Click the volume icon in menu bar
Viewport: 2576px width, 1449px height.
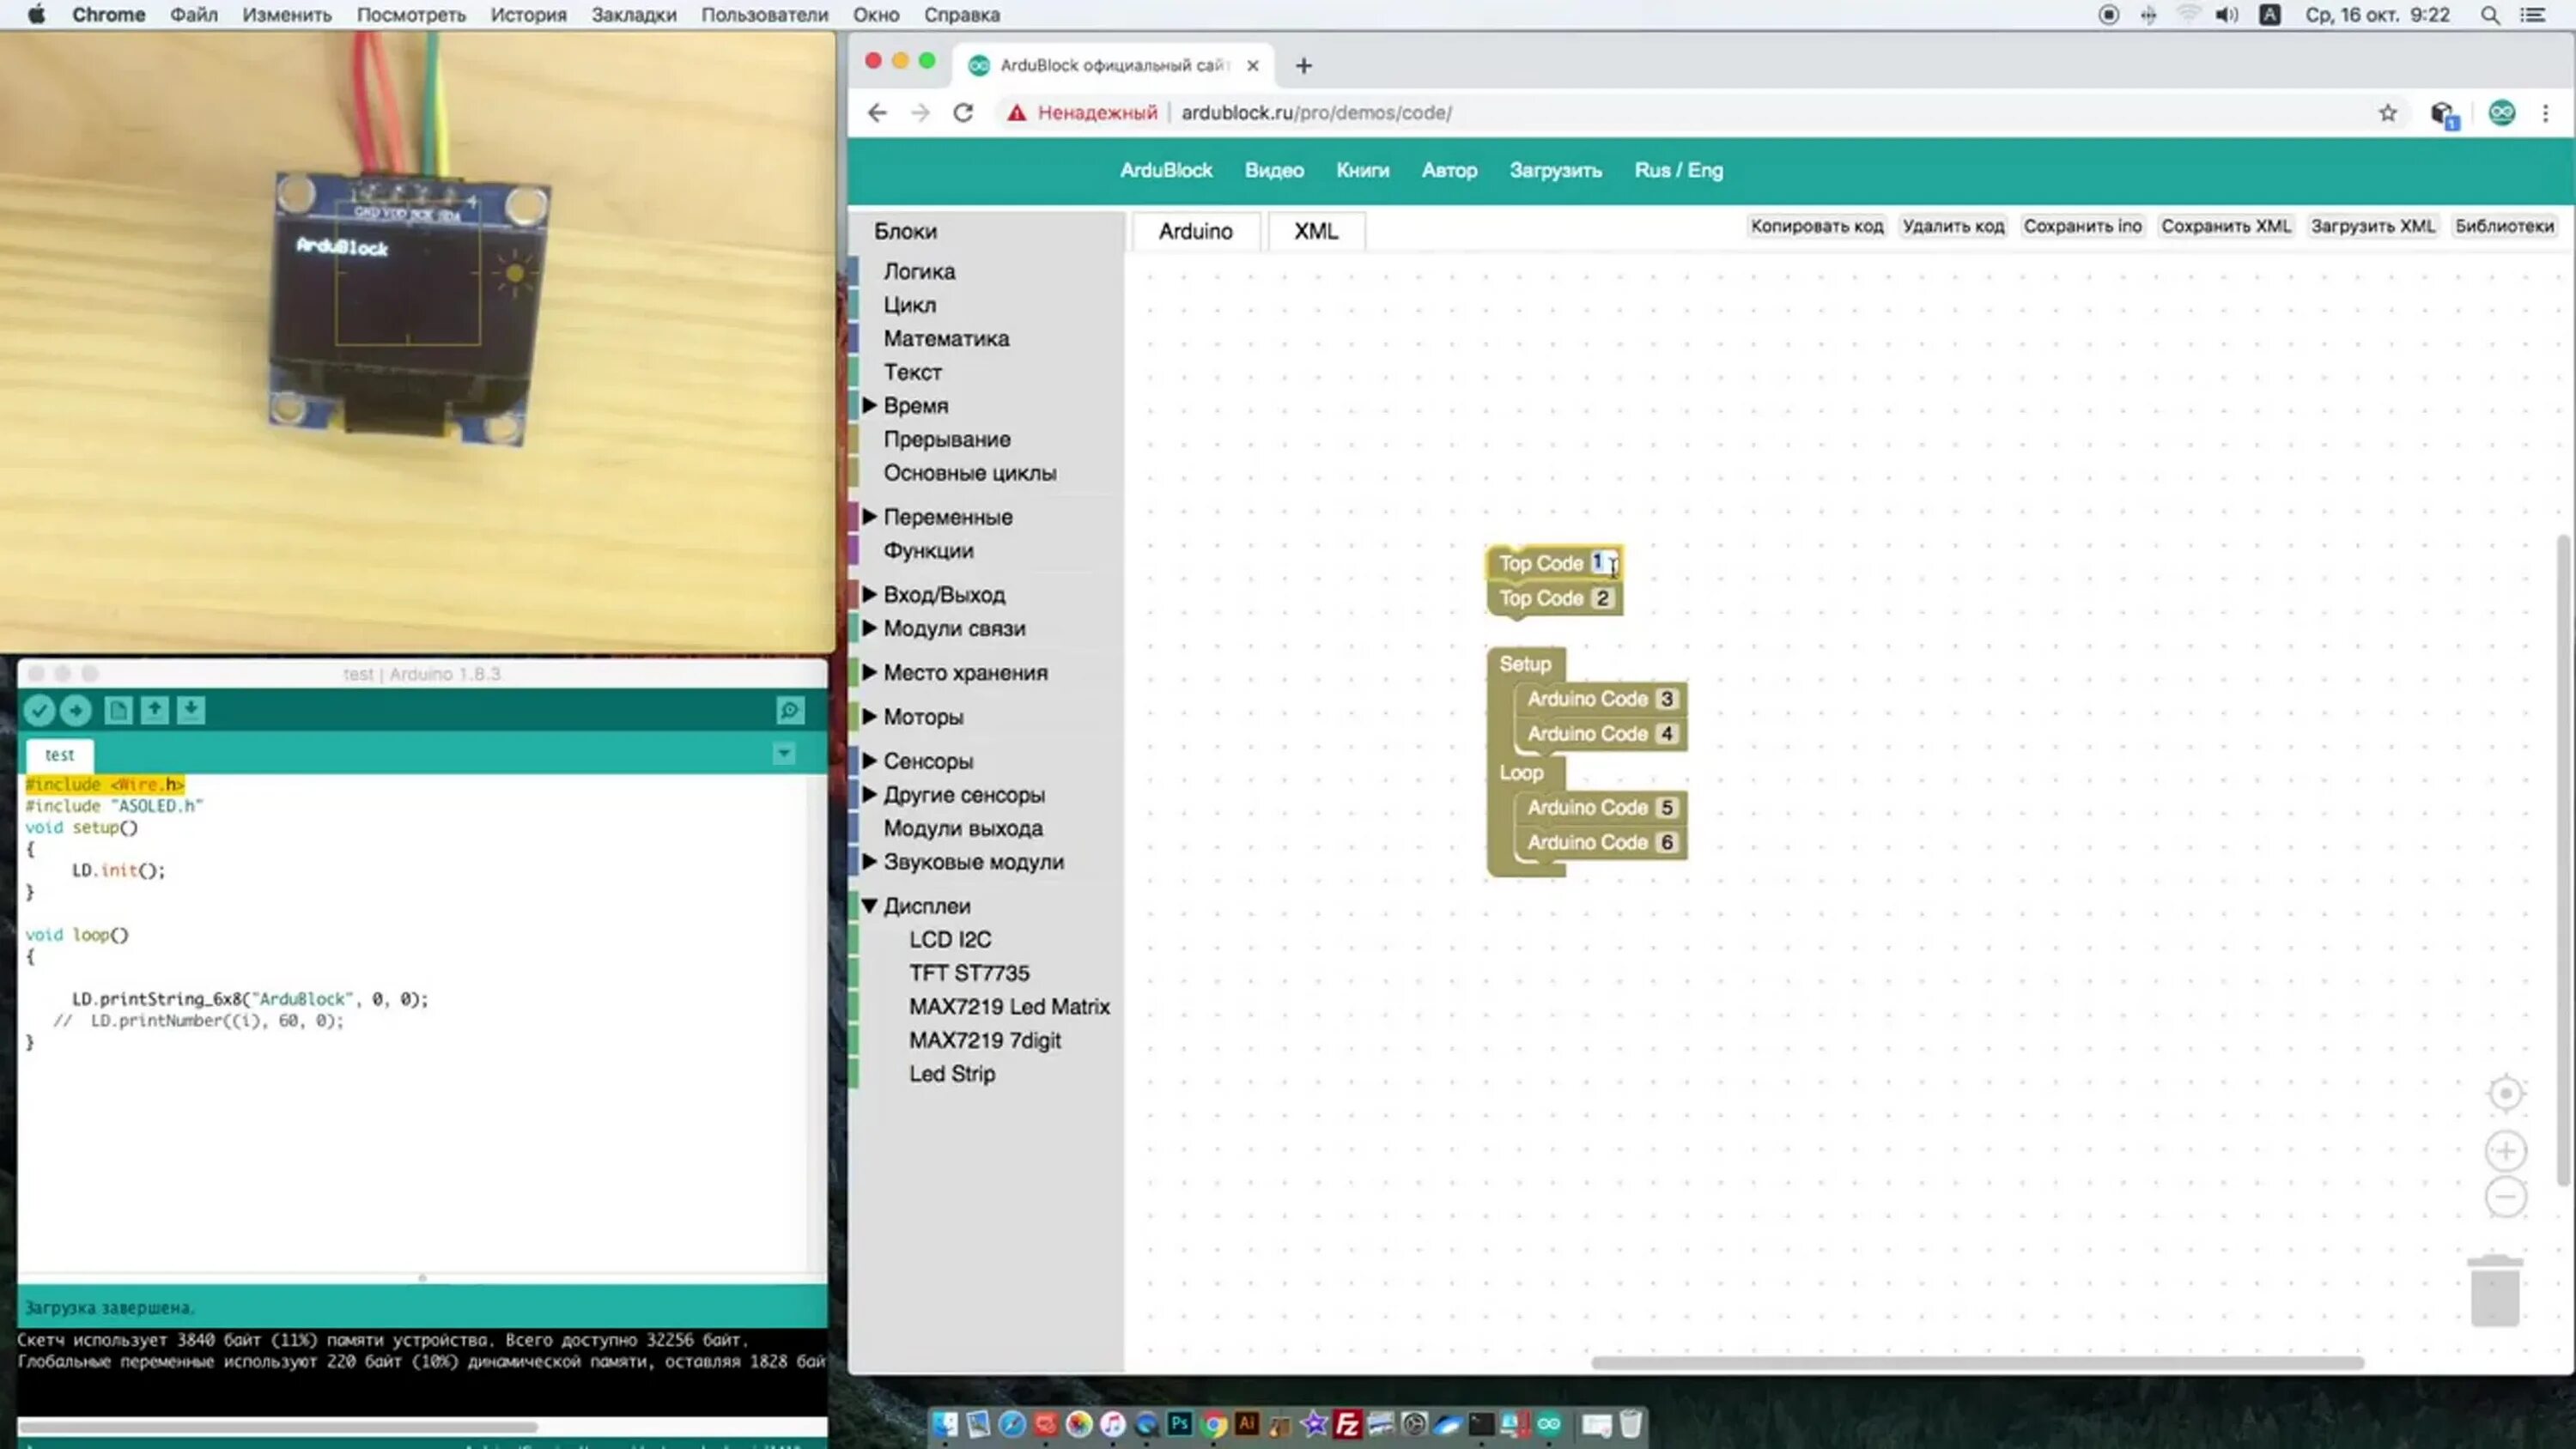pyautogui.click(x=2227, y=15)
